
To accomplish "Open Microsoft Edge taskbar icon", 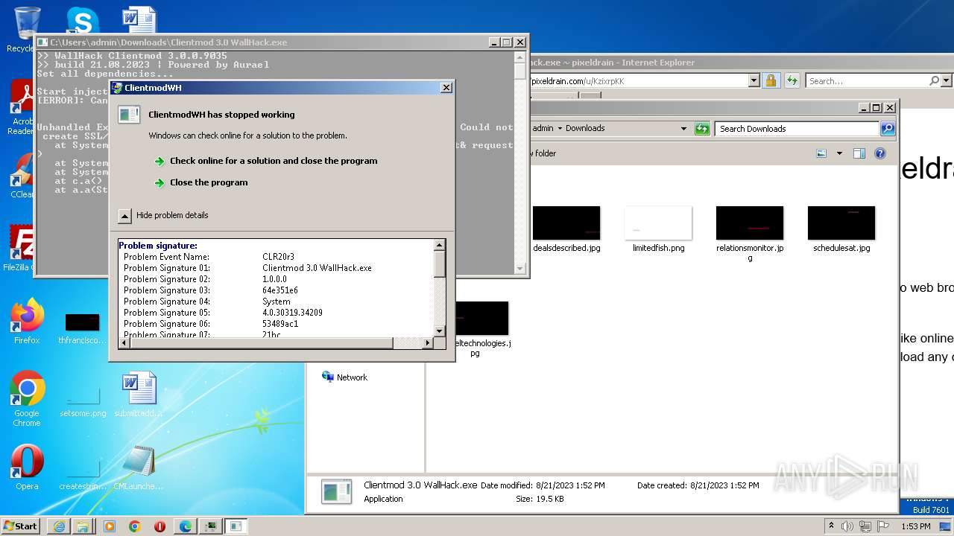I will point(185,526).
